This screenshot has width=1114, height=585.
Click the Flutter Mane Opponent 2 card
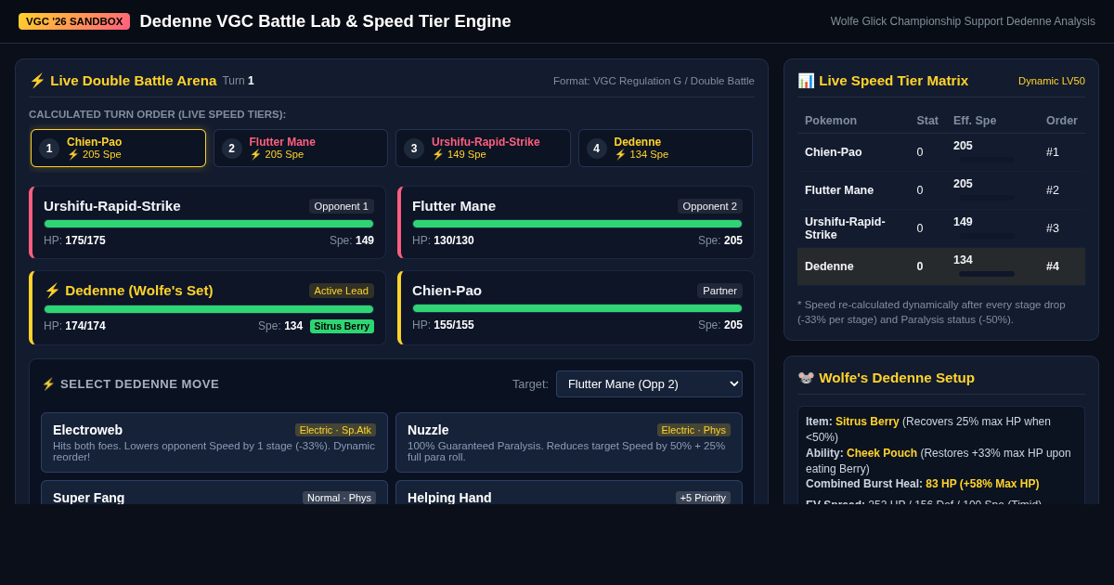(576, 223)
